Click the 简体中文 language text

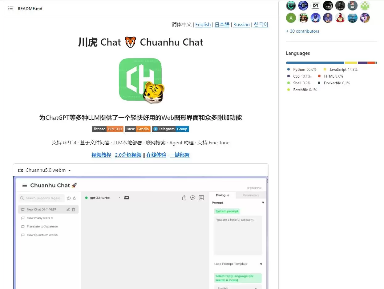click(182, 25)
